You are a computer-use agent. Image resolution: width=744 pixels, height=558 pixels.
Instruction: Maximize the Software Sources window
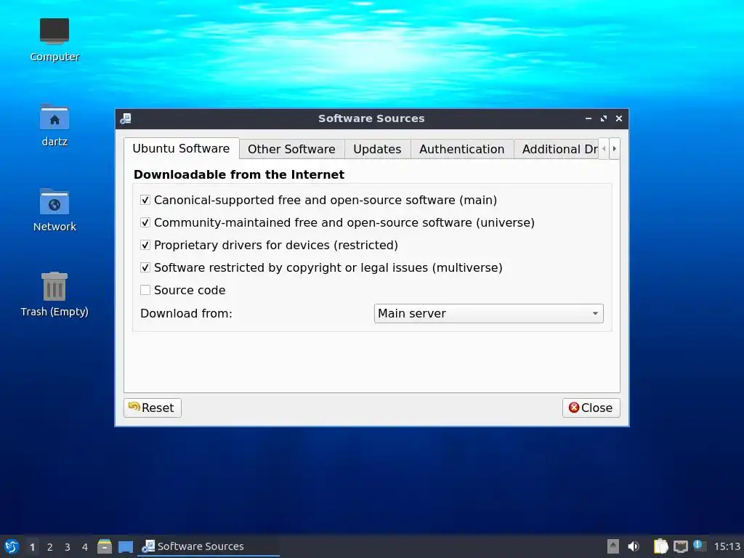604,118
